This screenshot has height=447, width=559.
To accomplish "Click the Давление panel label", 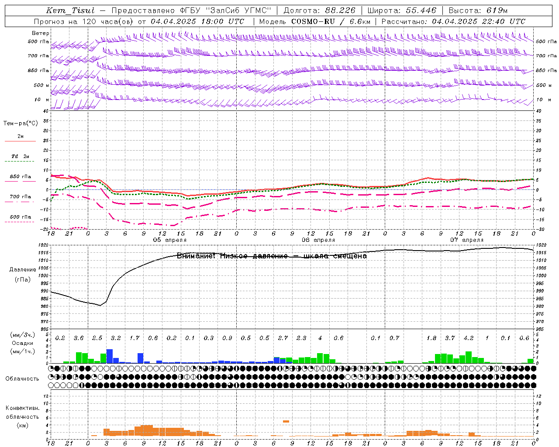I will click(23, 270).
